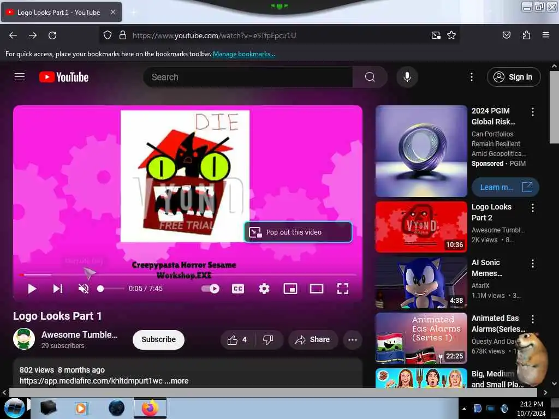
Task: Open options for AI Sonic Memes
Action: (533, 264)
